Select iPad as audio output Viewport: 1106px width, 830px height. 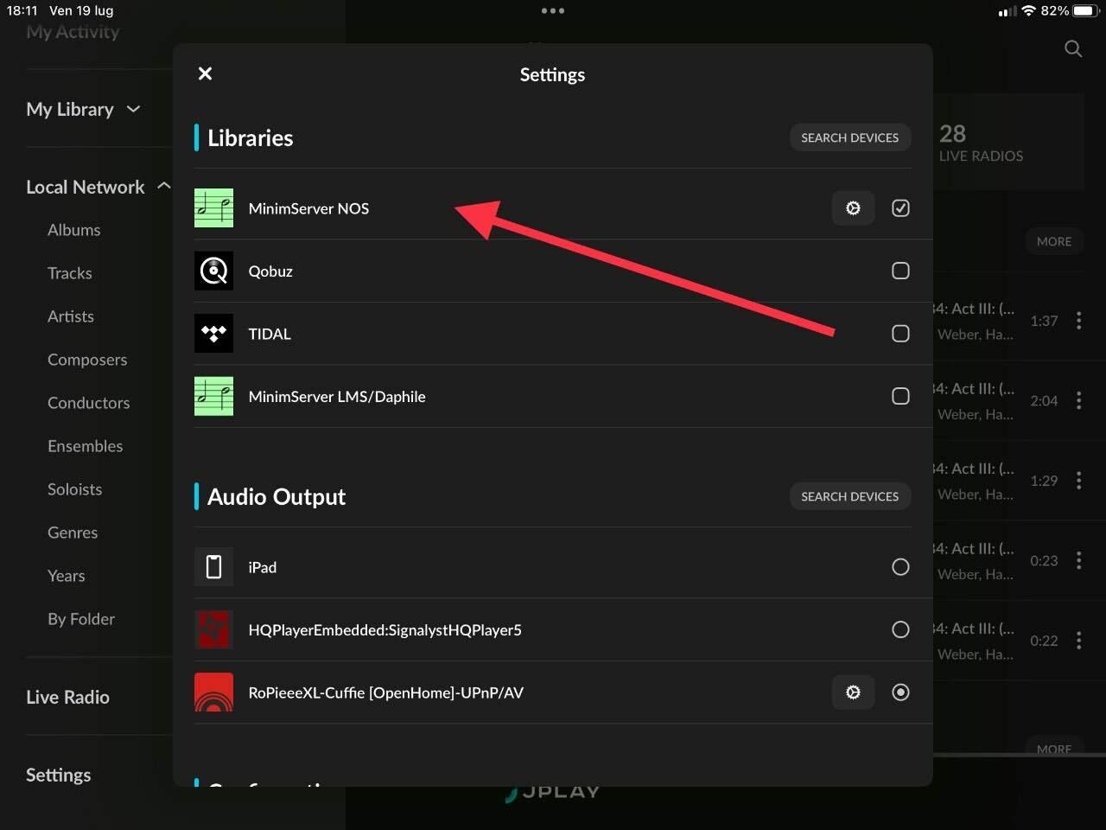[900, 567]
